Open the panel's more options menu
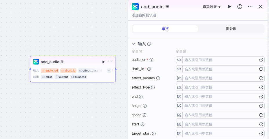The width and height of the screenshot is (269, 139). [250, 7]
